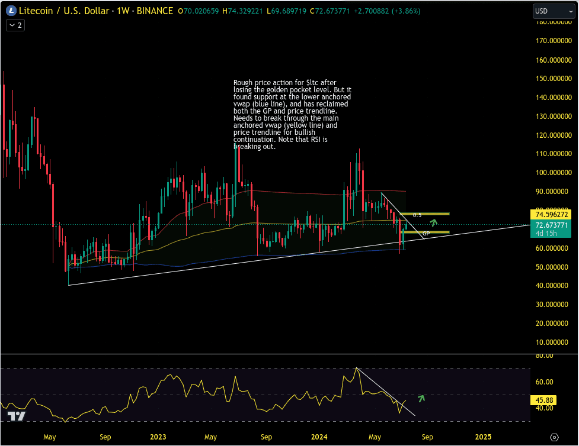The height and width of the screenshot is (446, 579).
Task: Click the 50.000000 price axis label
Action: [x=552, y=267]
